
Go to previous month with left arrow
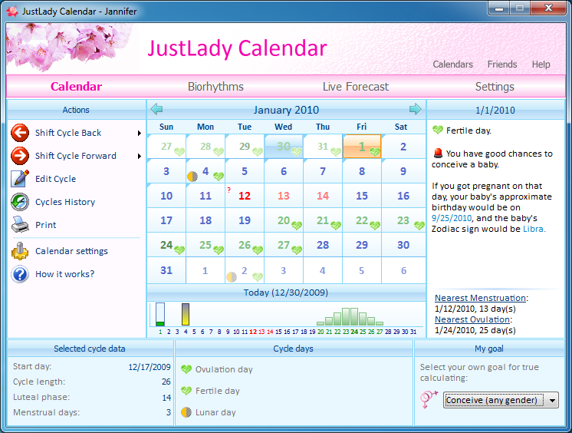[x=156, y=109]
